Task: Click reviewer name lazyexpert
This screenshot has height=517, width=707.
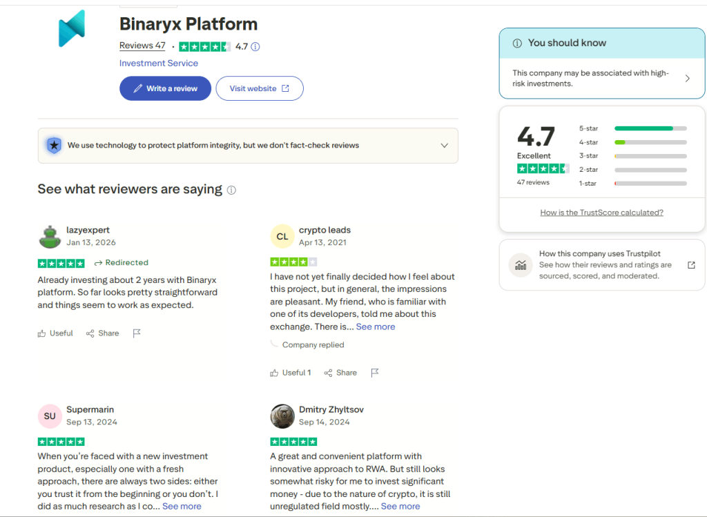Action: click(88, 230)
